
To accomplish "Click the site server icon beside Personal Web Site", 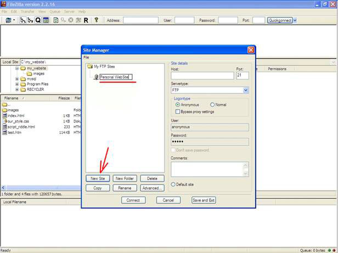I will (x=96, y=77).
